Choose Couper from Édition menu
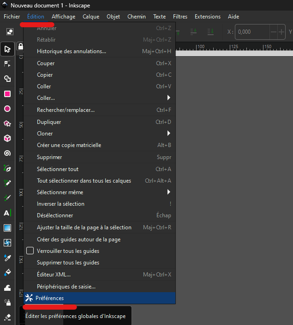Screen dimensions: 293x325 (x=100, y=63)
